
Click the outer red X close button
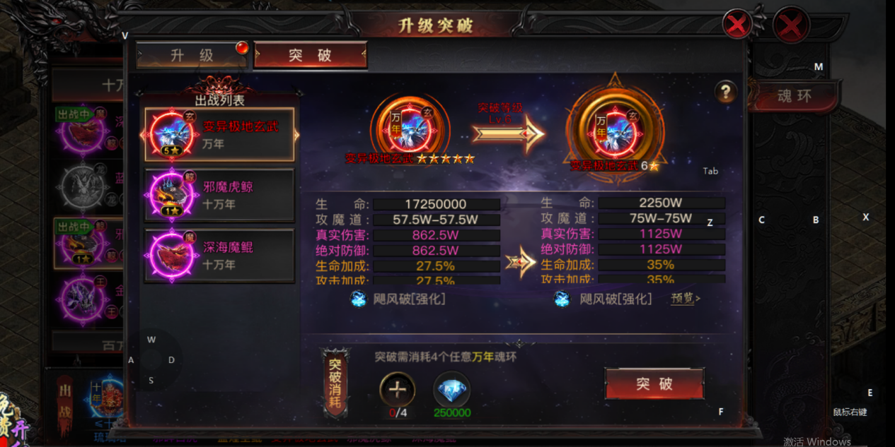coord(791,27)
